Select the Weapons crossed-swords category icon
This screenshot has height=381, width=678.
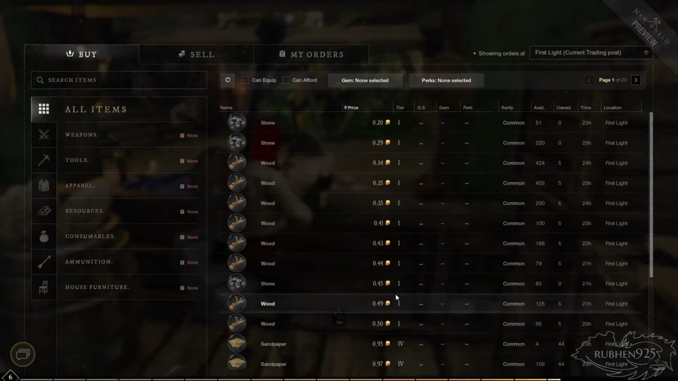pos(44,135)
